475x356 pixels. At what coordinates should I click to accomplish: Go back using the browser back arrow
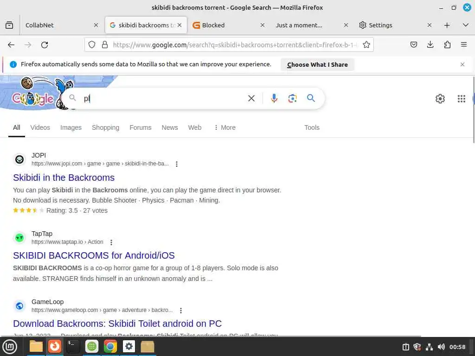pyautogui.click(x=11, y=45)
